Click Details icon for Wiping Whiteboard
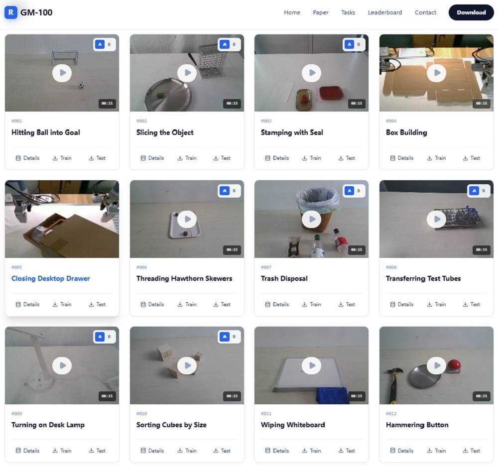Image resolution: width=498 pixels, height=470 pixels. [x=268, y=451]
